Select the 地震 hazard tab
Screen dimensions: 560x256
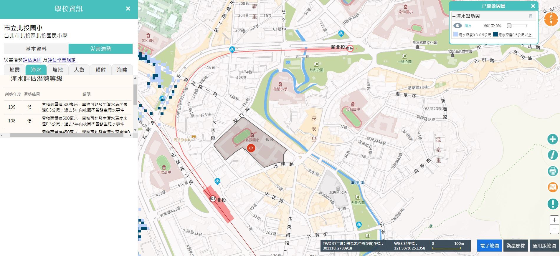click(15, 70)
